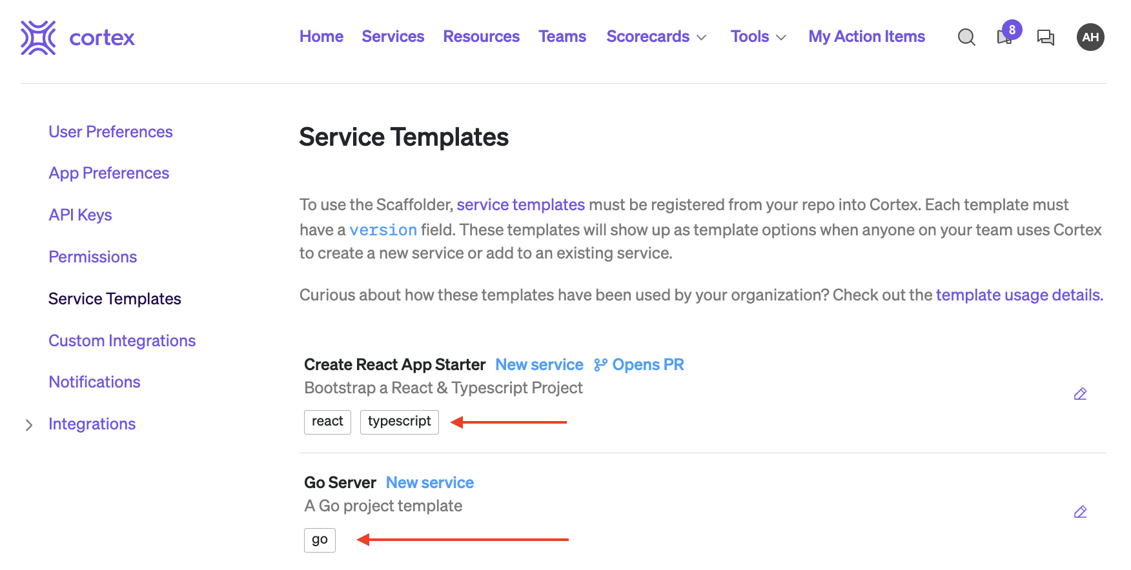The height and width of the screenshot is (570, 1131).
Task: Open 'template usage details' link
Action: 1019,295
